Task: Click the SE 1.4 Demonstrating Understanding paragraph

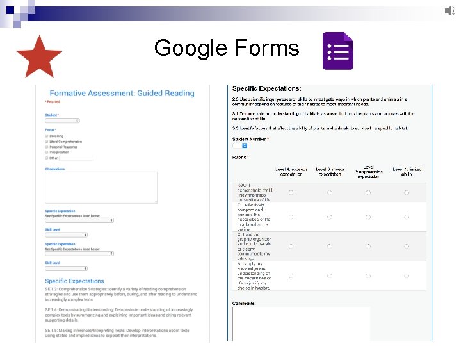Action: pyautogui.click(x=119, y=315)
